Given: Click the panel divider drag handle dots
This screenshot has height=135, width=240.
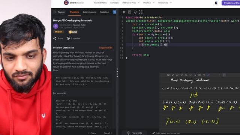Looking at the screenshot, I should point(117,73).
